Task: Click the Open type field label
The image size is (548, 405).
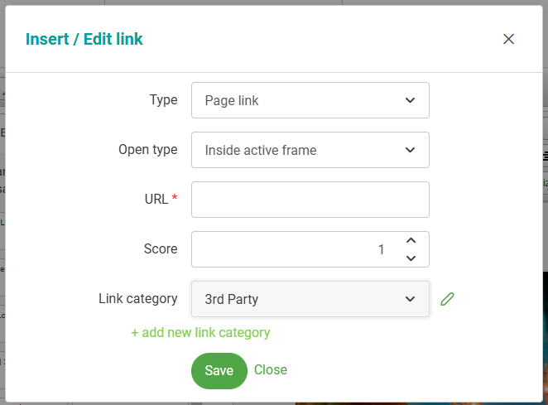Action: coord(148,150)
